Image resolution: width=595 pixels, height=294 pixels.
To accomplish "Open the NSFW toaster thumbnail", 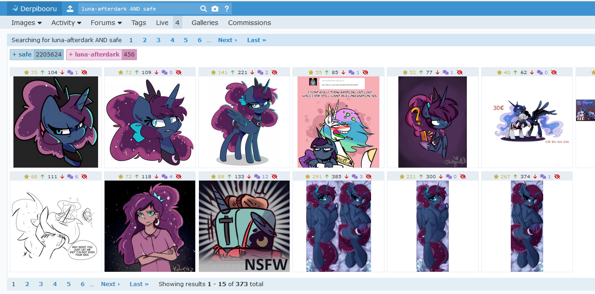I will [244, 226].
